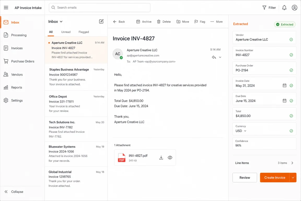Reply to the Aperture Creative email

coord(214,57)
